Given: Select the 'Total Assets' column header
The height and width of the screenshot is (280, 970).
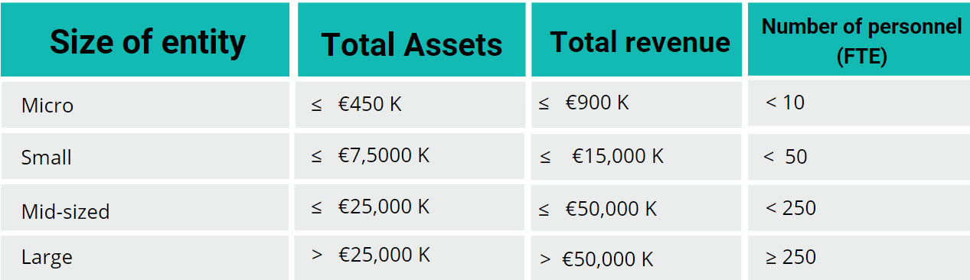Looking at the screenshot, I should click(412, 40).
